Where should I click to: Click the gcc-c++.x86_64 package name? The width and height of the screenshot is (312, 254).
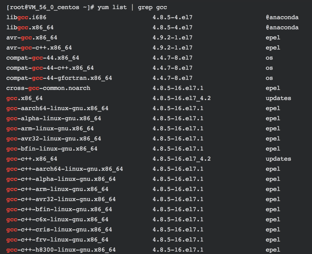click(x=32, y=159)
